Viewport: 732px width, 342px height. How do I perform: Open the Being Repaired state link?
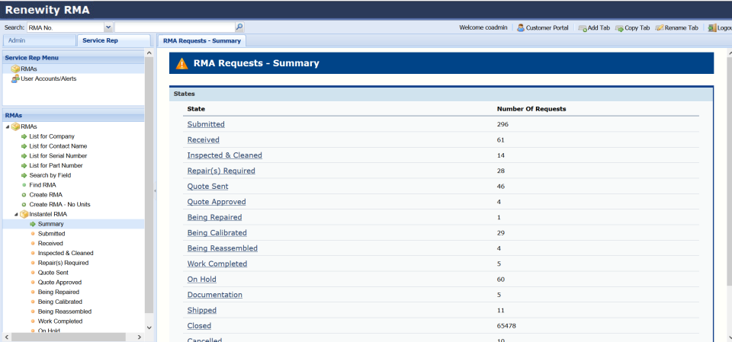pyautogui.click(x=215, y=217)
